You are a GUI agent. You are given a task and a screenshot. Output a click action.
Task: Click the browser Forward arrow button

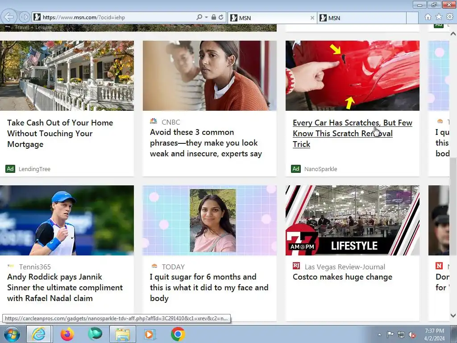(25, 17)
